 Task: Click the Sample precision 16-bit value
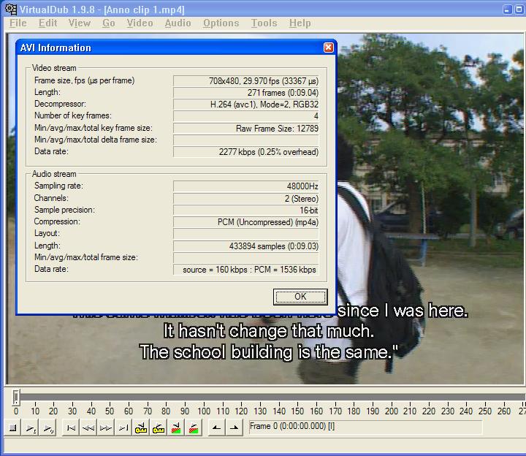(245, 210)
